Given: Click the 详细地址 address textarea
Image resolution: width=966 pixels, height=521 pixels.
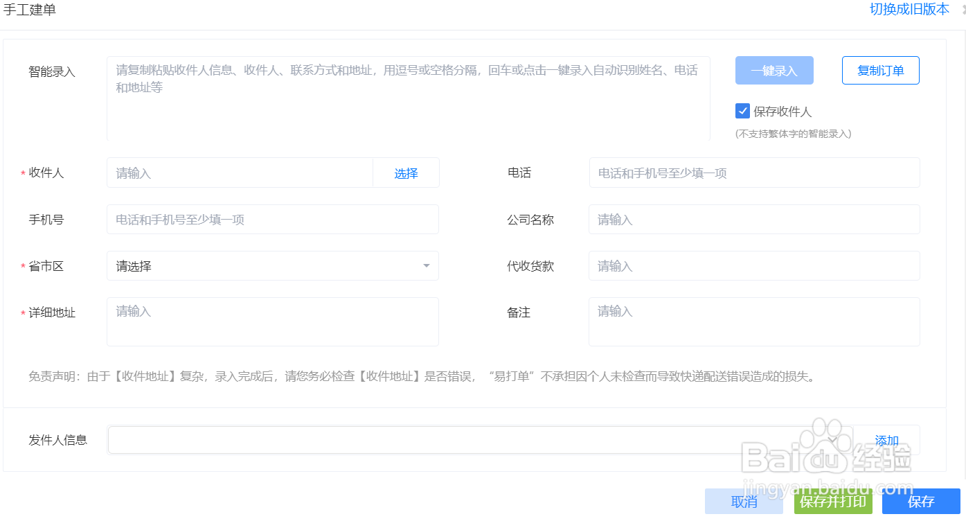Looking at the screenshot, I should pyautogui.click(x=272, y=321).
